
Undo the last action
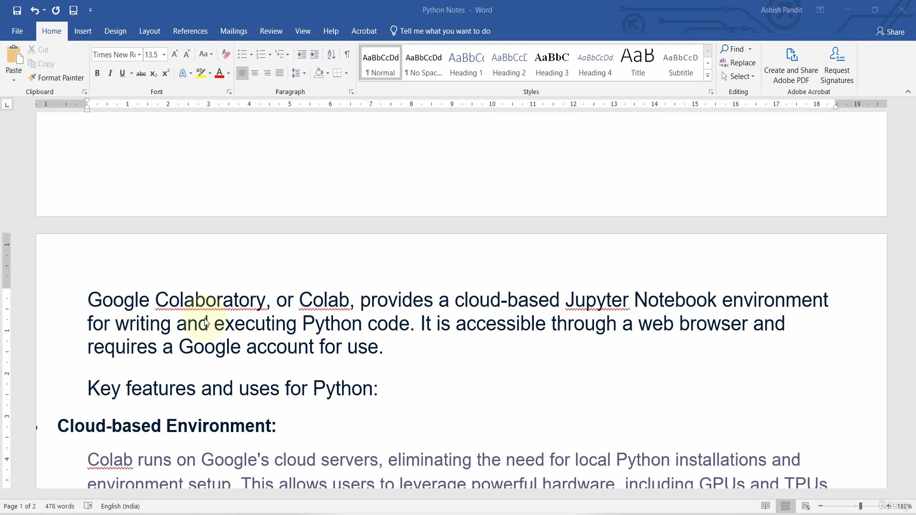pyautogui.click(x=34, y=10)
